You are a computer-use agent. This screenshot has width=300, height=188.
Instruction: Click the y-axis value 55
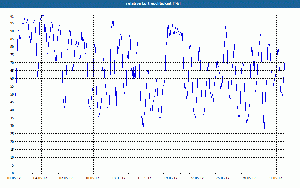pyautogui.click(x=12, y=86)
